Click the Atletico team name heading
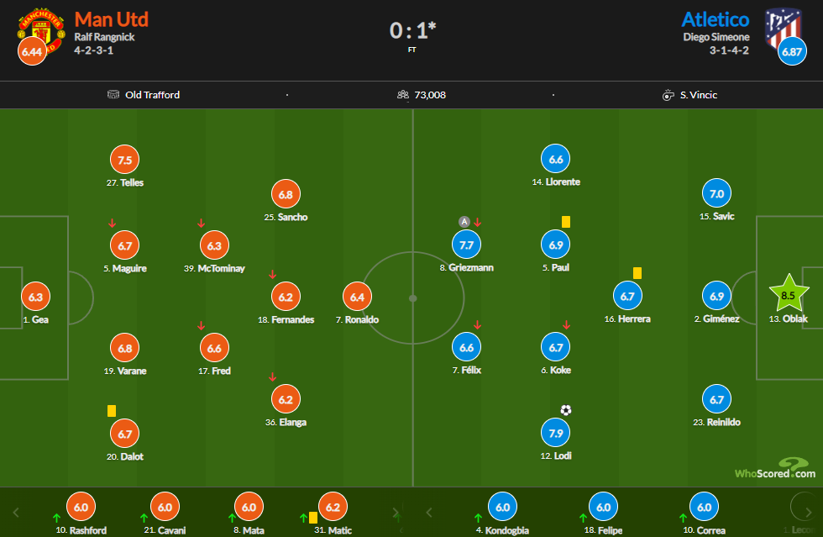The image size is (823, 537). pos(715,19)
